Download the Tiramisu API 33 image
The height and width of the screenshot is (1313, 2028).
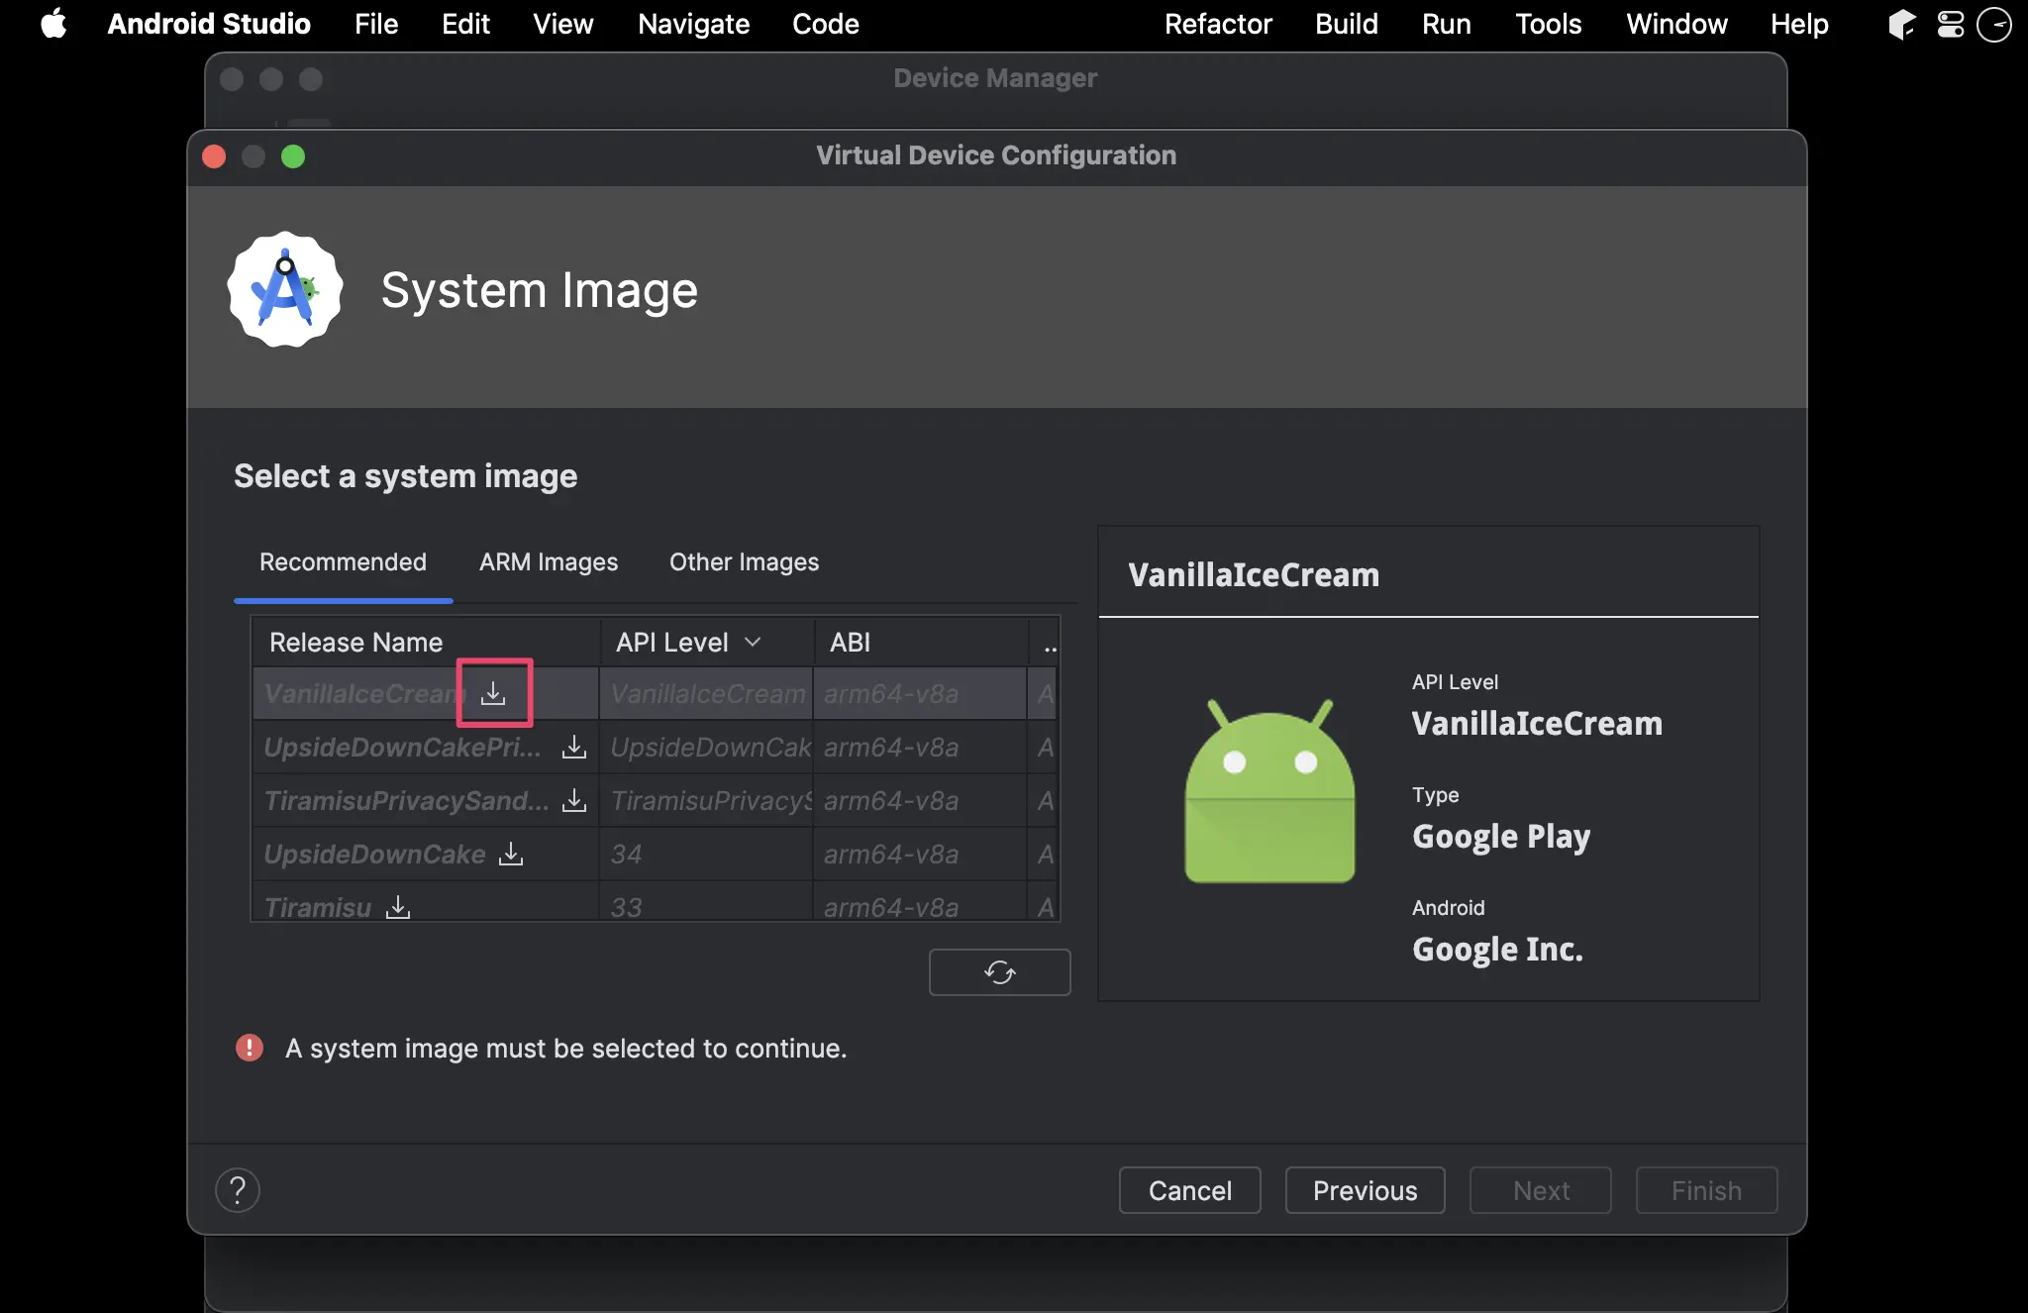point(398,907)
